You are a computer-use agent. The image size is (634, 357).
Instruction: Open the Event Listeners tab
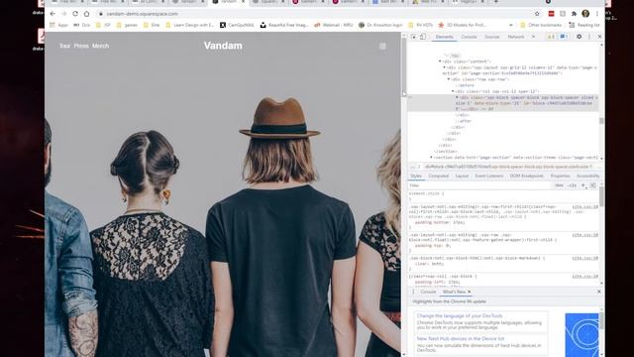click(488, 177)
